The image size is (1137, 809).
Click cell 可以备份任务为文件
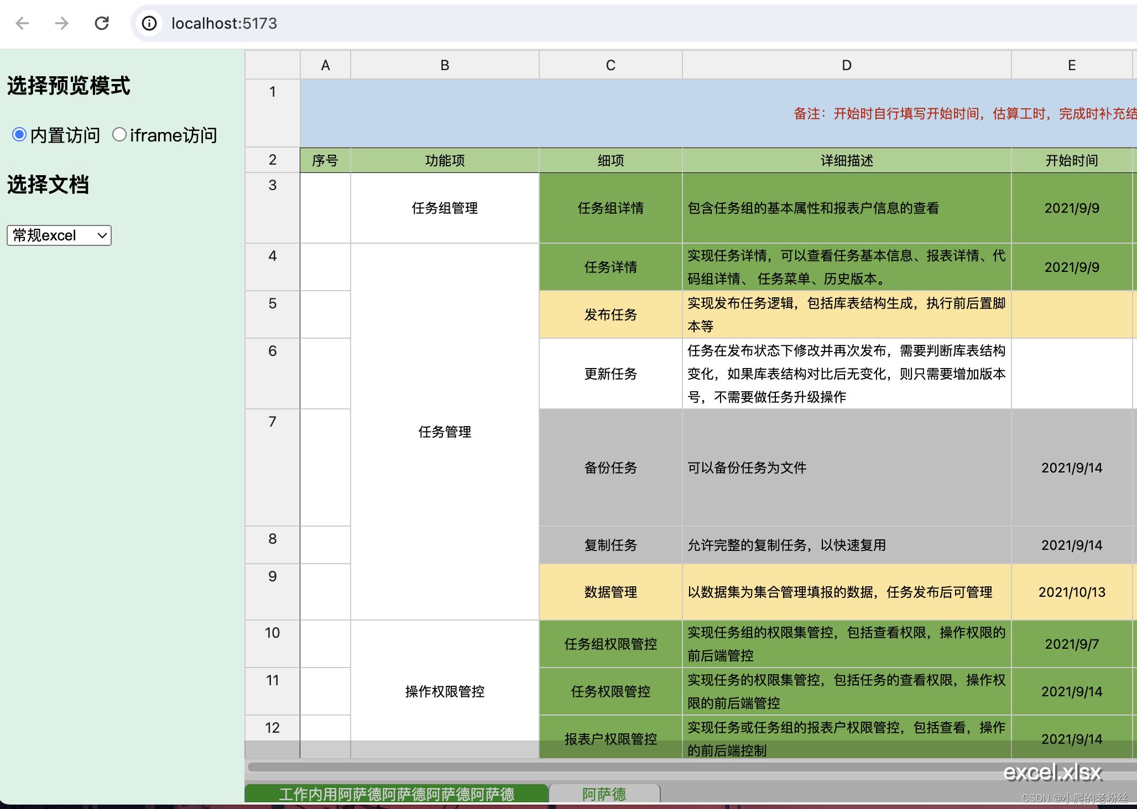847,467
